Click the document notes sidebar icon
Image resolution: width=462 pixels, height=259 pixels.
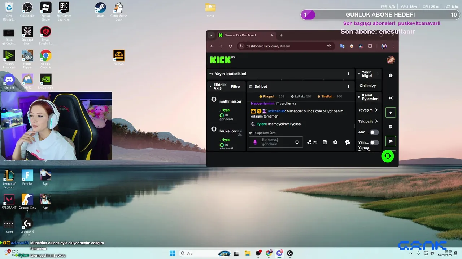pyautogui.click(x=391, y=127)
